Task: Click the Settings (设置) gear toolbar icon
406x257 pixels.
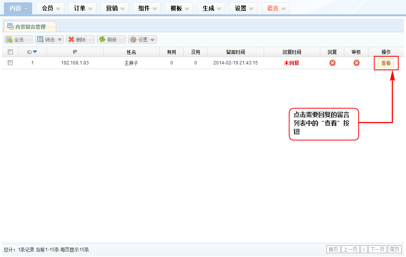Action: click(x=133, y=40)
